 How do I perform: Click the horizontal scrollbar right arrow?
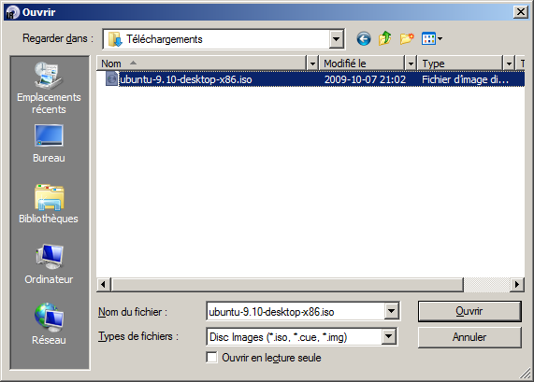pos(517,284)
